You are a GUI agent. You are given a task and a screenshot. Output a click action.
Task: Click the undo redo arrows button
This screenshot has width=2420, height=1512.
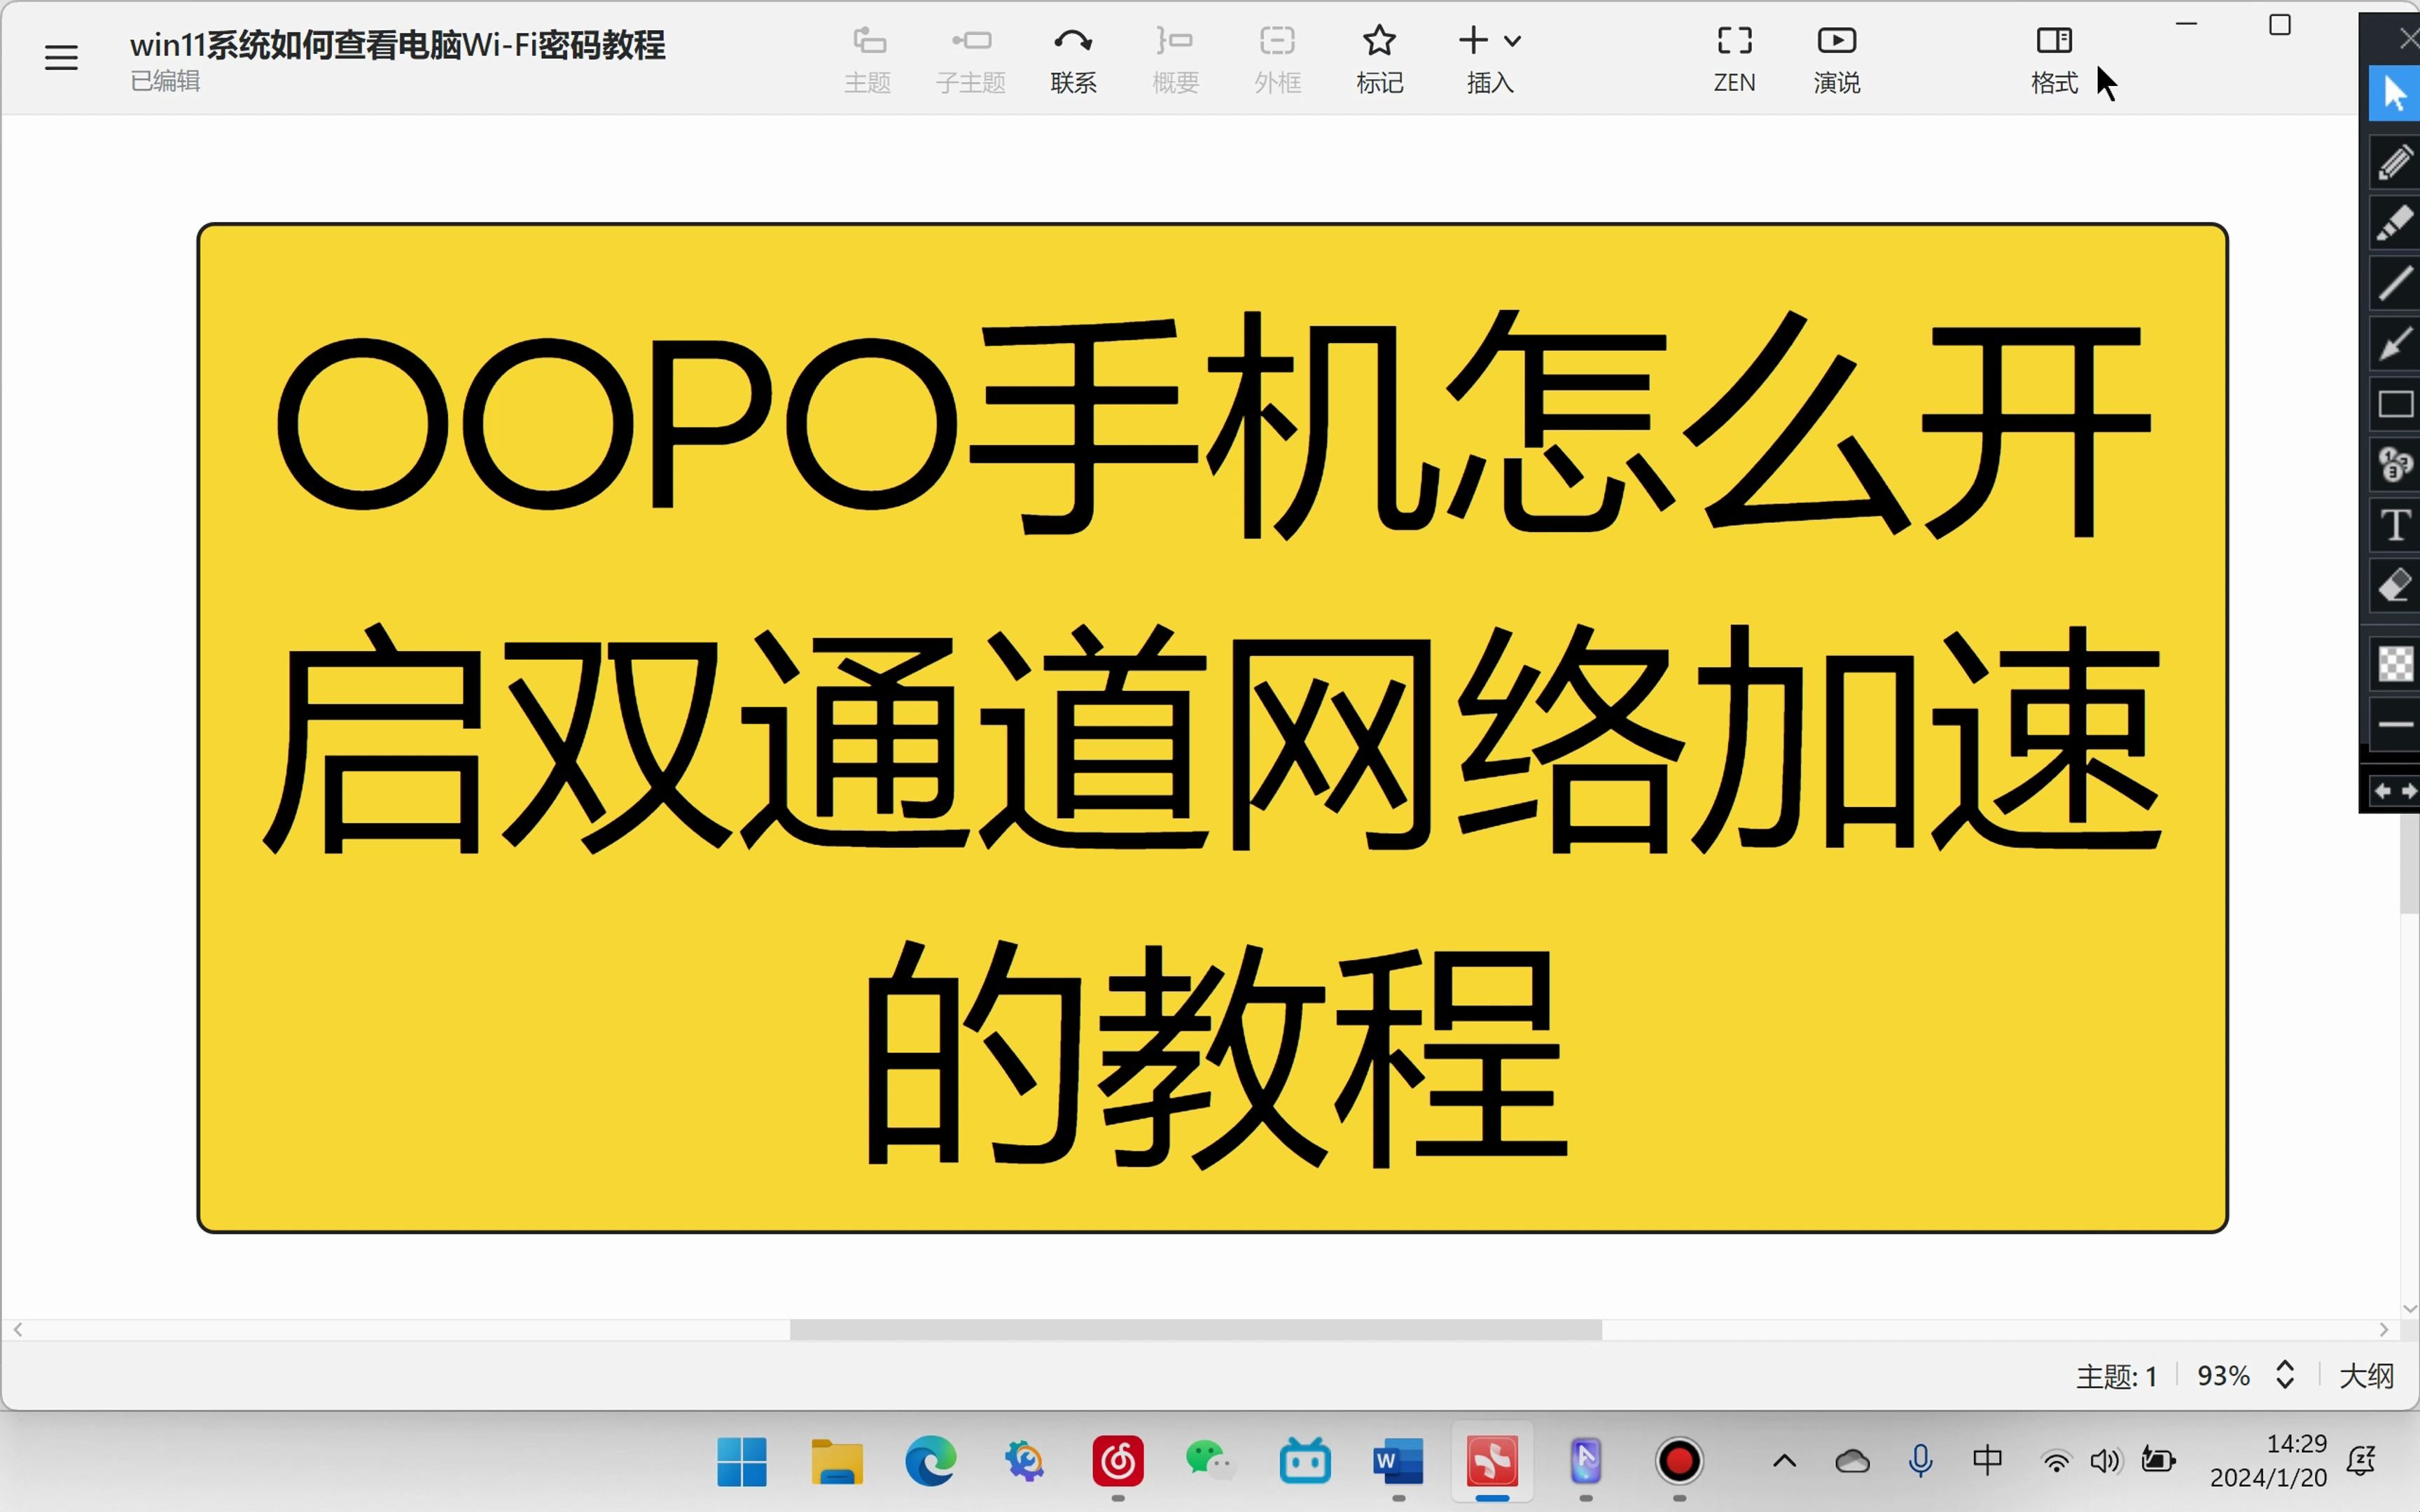coord(2394,791)
